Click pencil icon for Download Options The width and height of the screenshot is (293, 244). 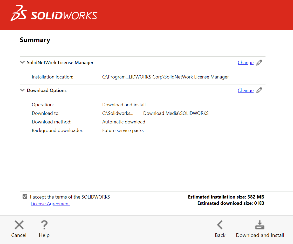tap(259, 90)
